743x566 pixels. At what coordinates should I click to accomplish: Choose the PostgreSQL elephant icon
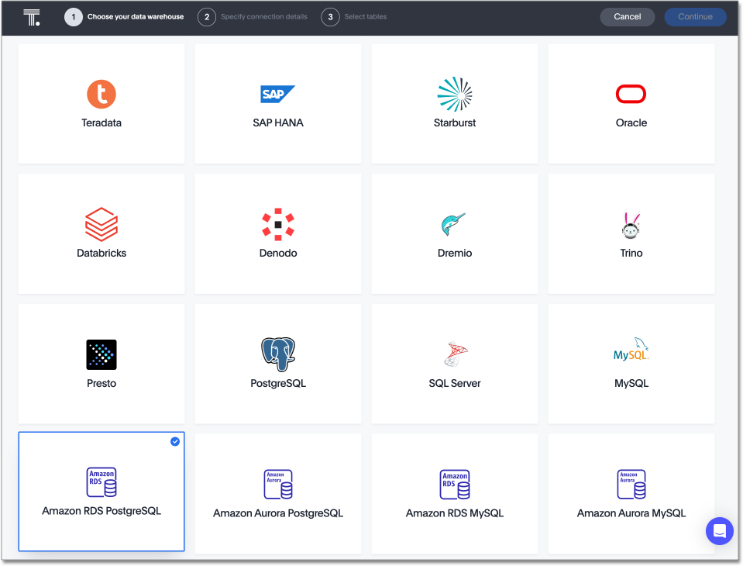pyautogui.click(x=277, y=354)
